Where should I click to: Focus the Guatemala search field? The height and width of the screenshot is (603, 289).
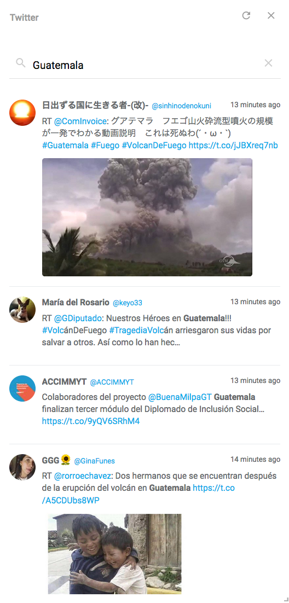click(144, 65)
